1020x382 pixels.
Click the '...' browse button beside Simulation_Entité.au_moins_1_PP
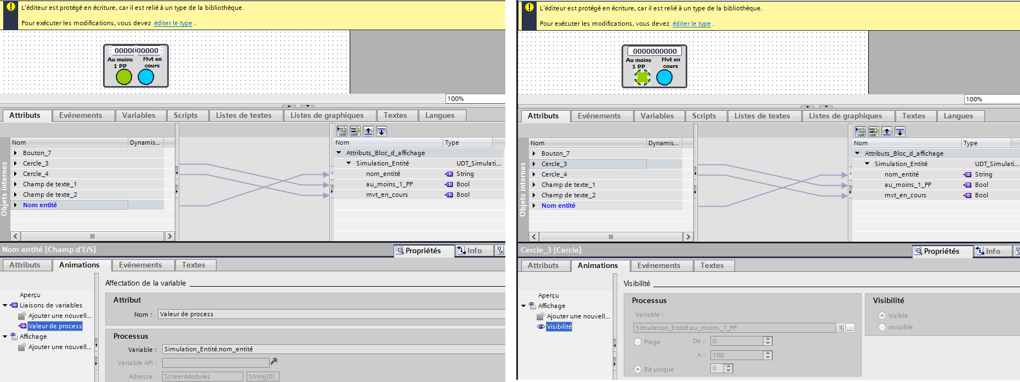(x=850, y=328)
